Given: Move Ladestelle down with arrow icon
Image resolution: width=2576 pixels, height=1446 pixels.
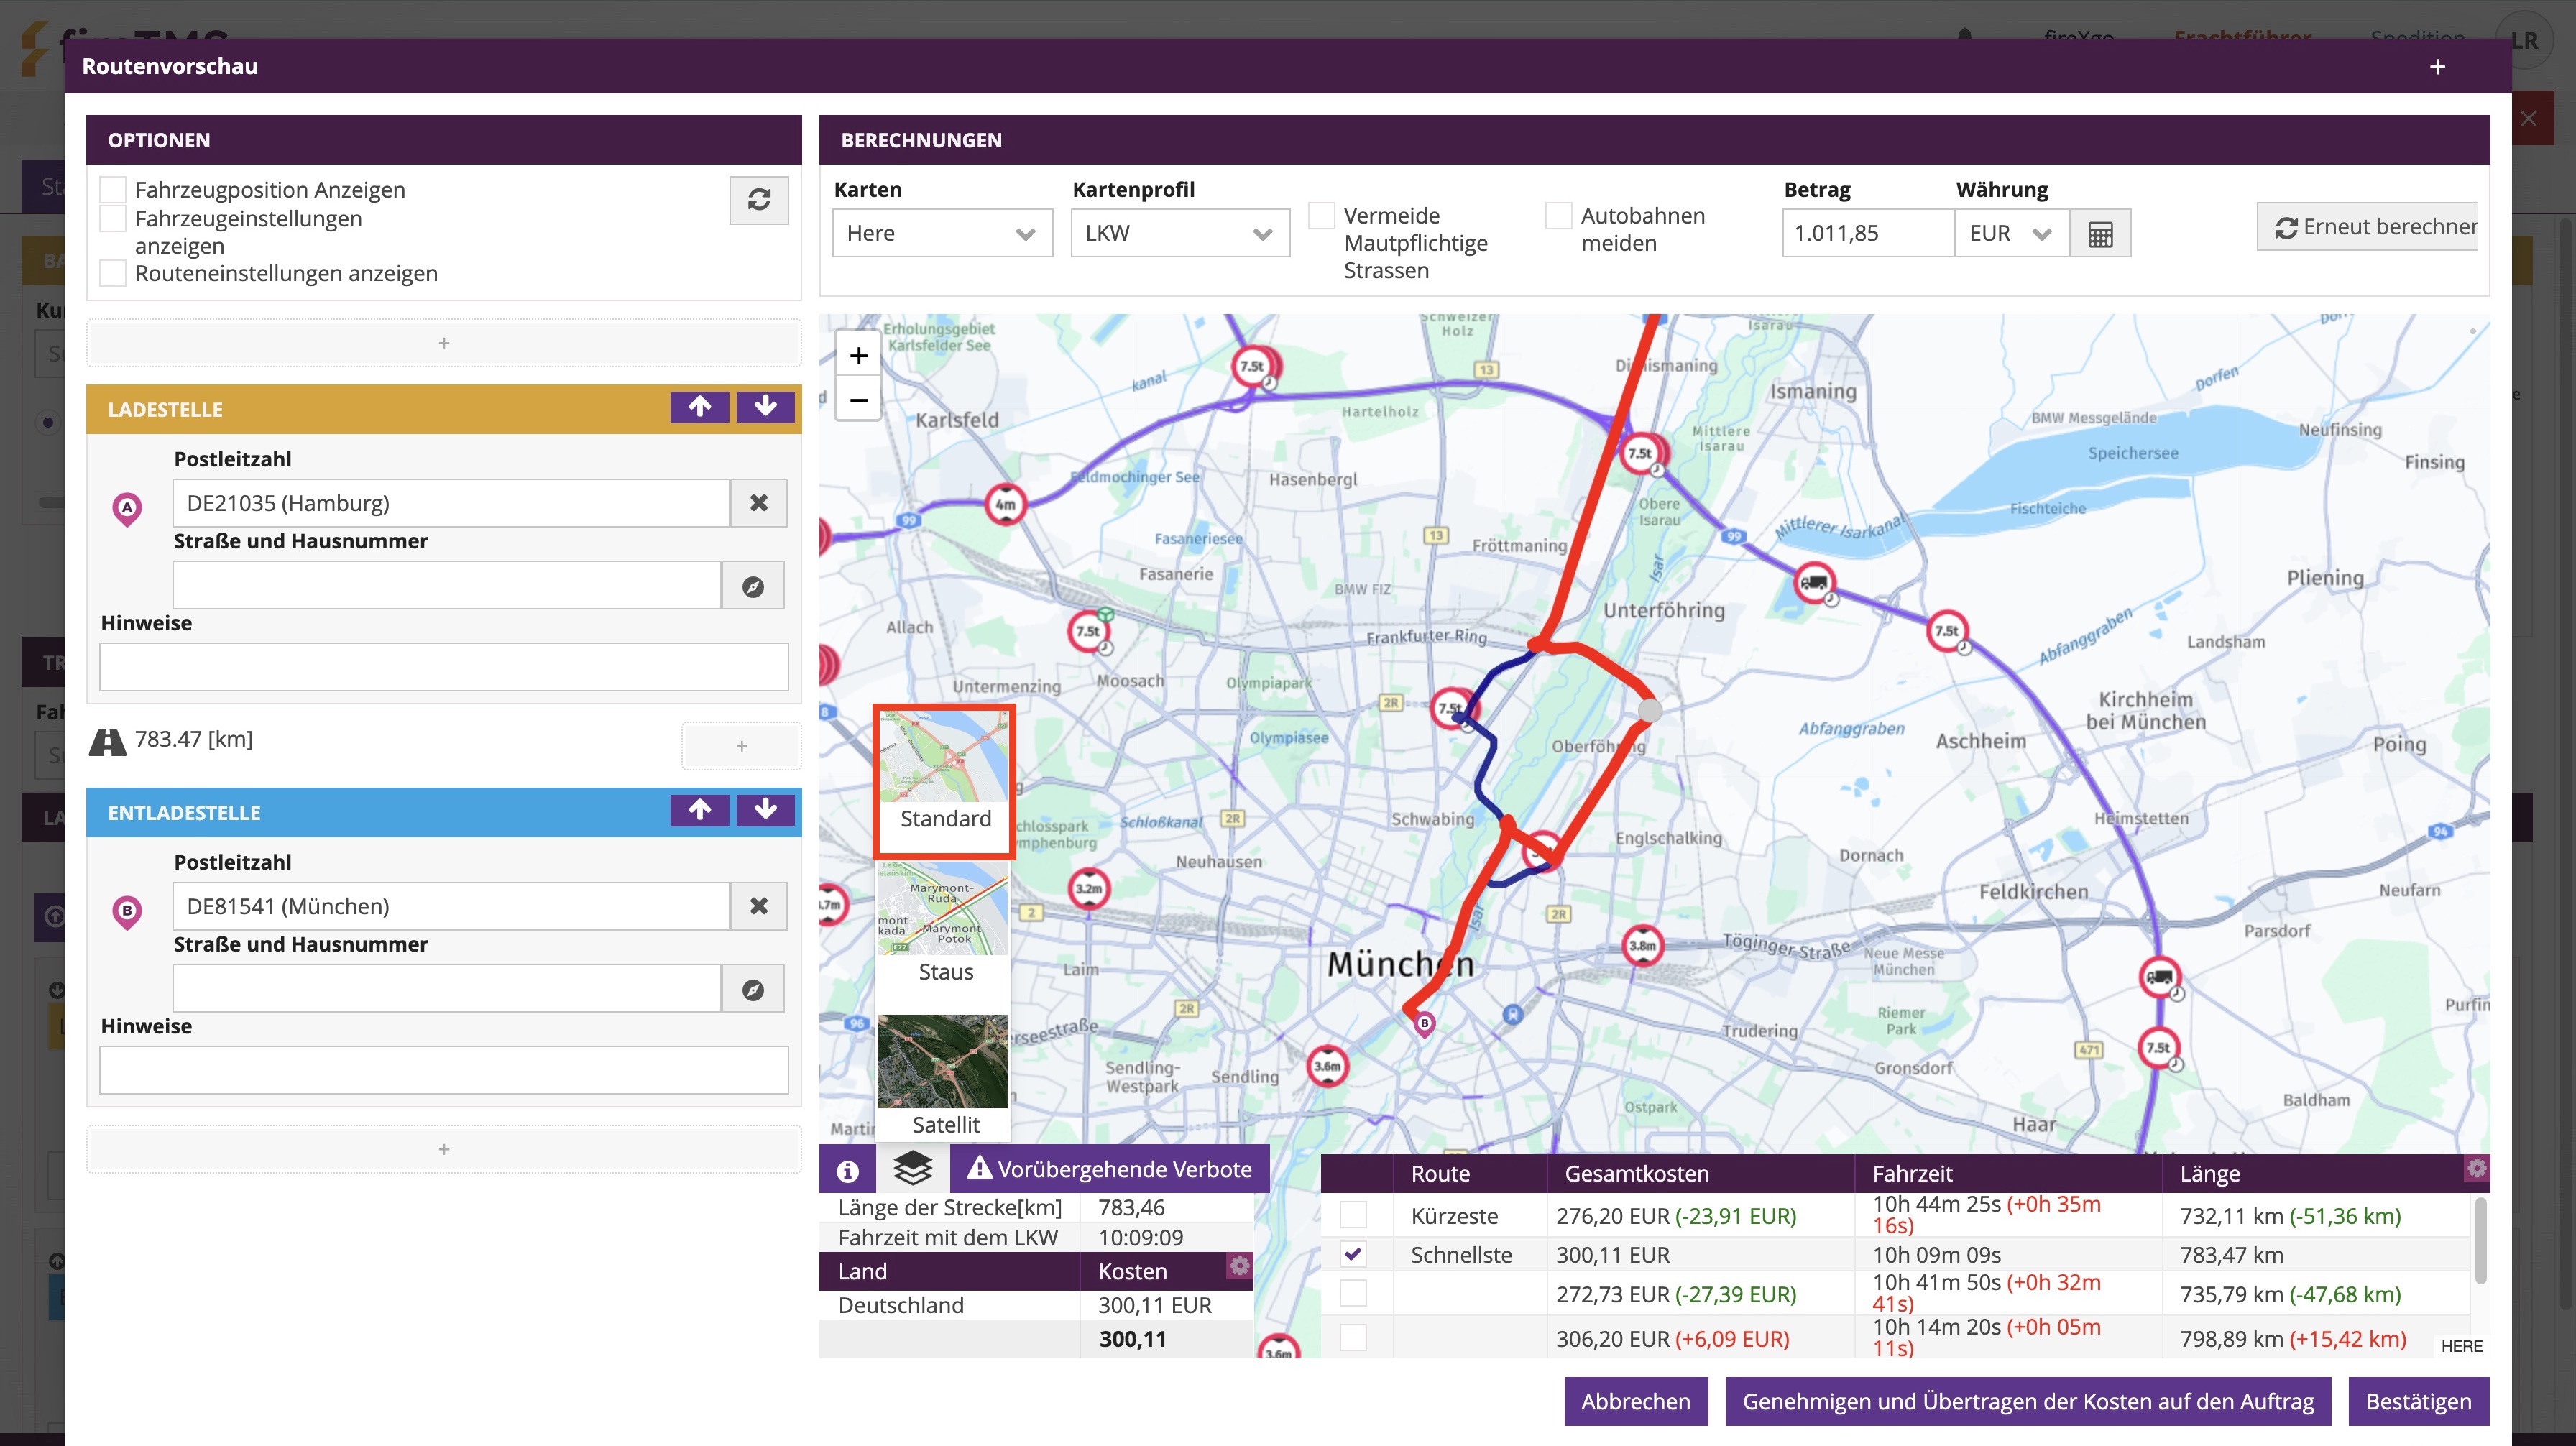Looking at the screenshot, I should [765, 407].
